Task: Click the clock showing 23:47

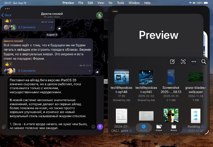Action: 8,3
